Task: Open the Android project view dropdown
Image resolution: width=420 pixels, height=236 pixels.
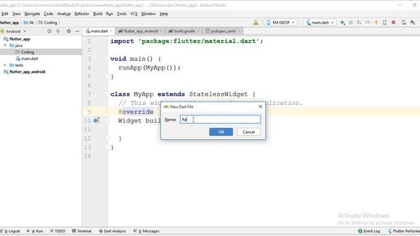Action: click(13, 31)
